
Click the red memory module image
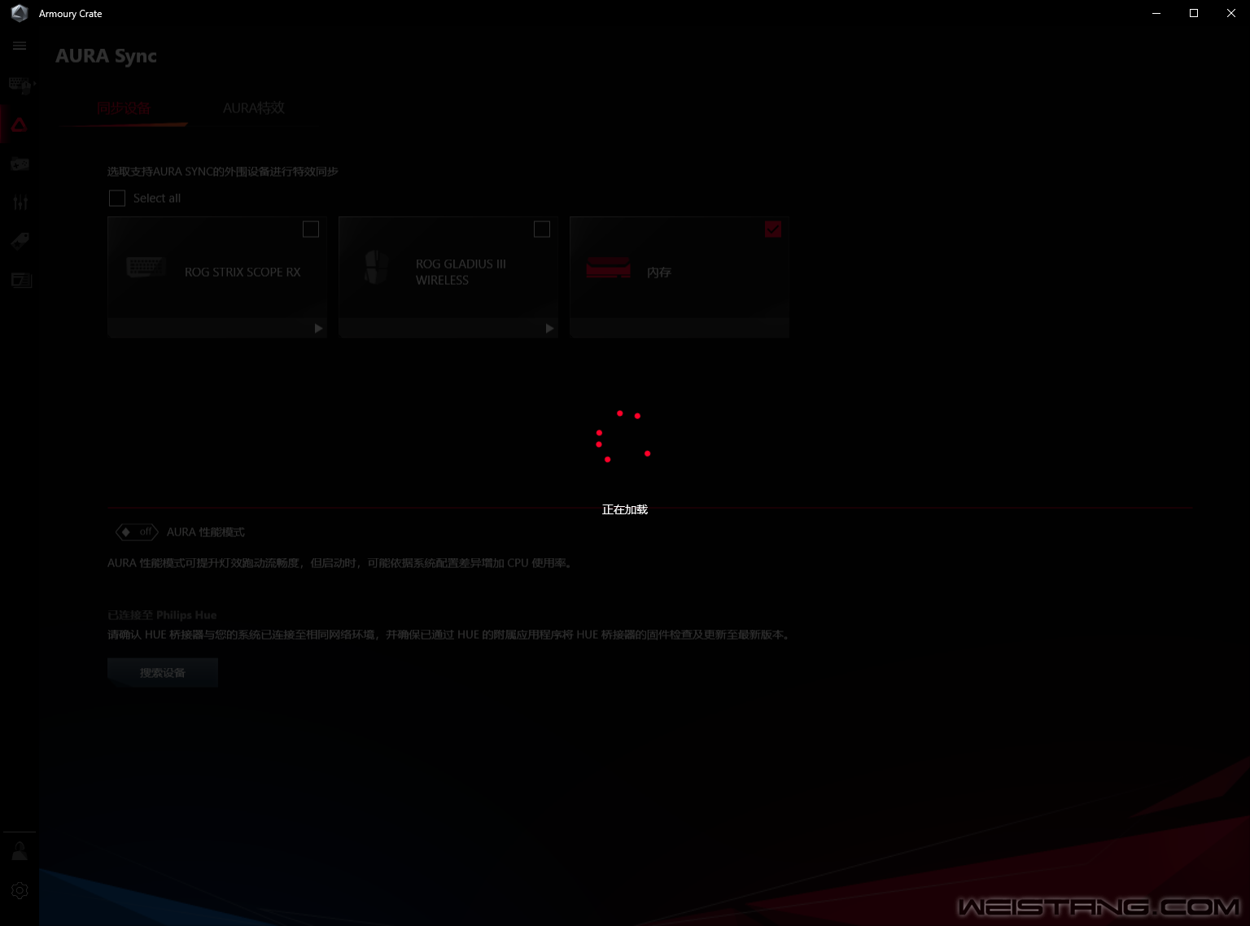(x=609, y=268)
